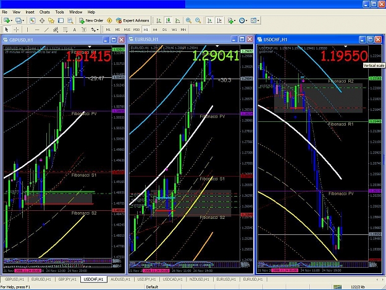Switch timeframe to H4

coord(155,30)
